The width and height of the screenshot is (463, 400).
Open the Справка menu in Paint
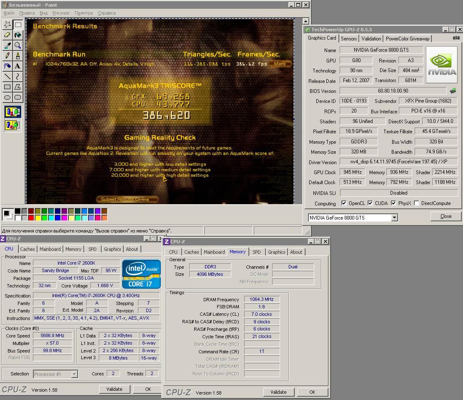pyautogui.click(x=107, y=13)
